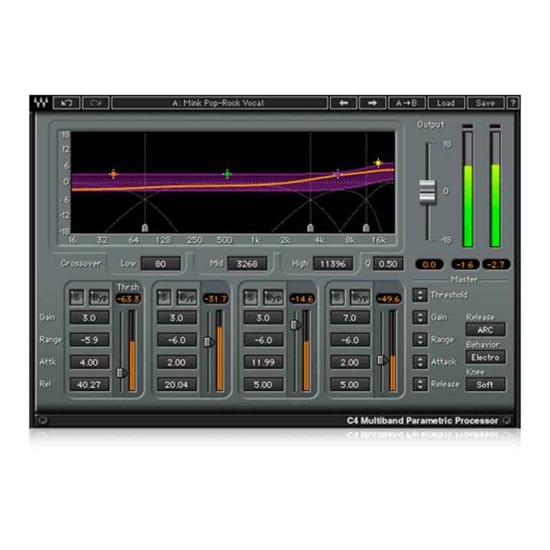Solo the first (low) band
Viewport: 550px width, 550px height.
click(77, 298)
